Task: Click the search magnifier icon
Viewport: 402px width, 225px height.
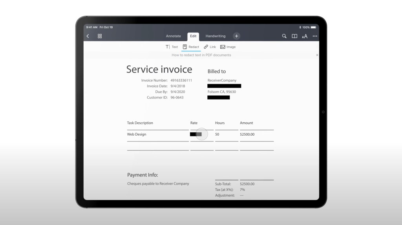Action: (284, 36)
